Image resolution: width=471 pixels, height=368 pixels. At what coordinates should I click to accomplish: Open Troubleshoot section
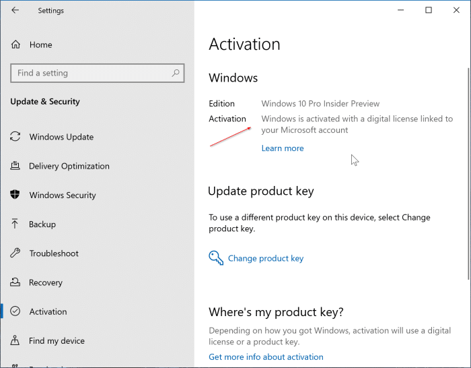pos(54,253)
